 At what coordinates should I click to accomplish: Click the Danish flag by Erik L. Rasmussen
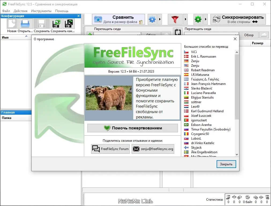(x=186, y=57)
